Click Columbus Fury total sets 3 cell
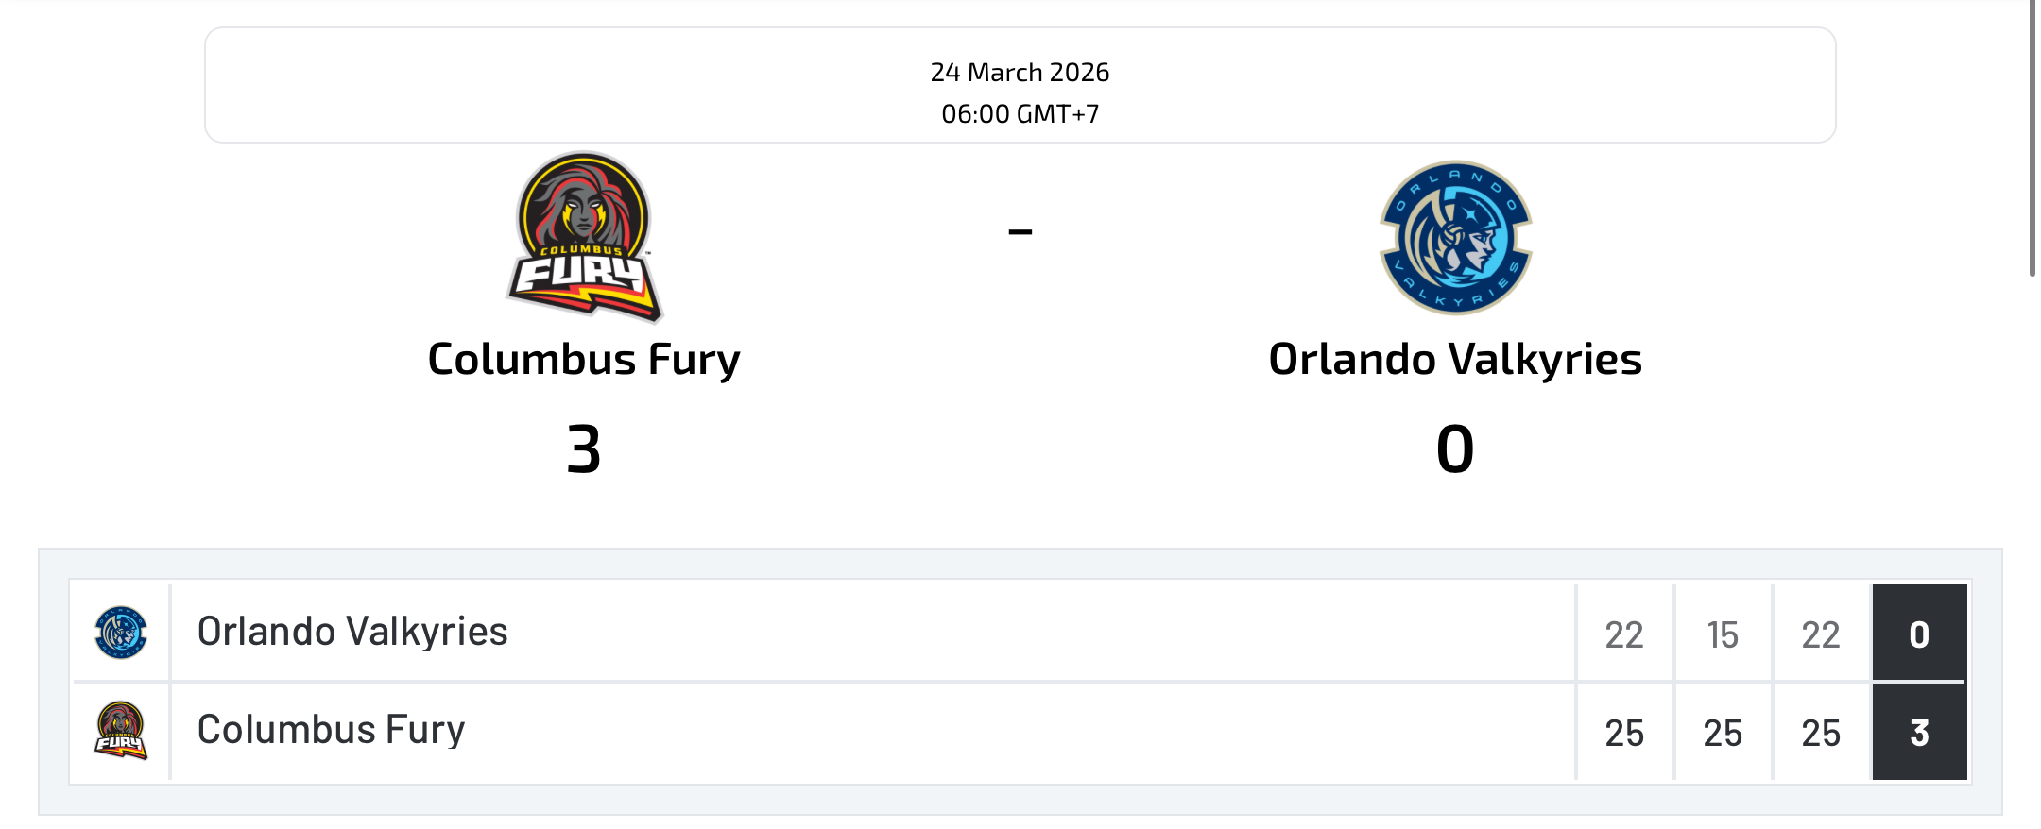 tap(1919, 733)
